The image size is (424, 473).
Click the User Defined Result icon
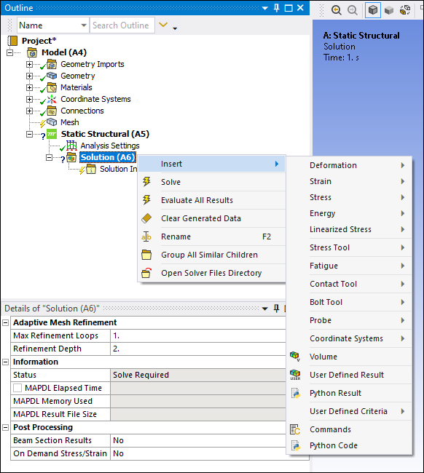tap(295, 375)
